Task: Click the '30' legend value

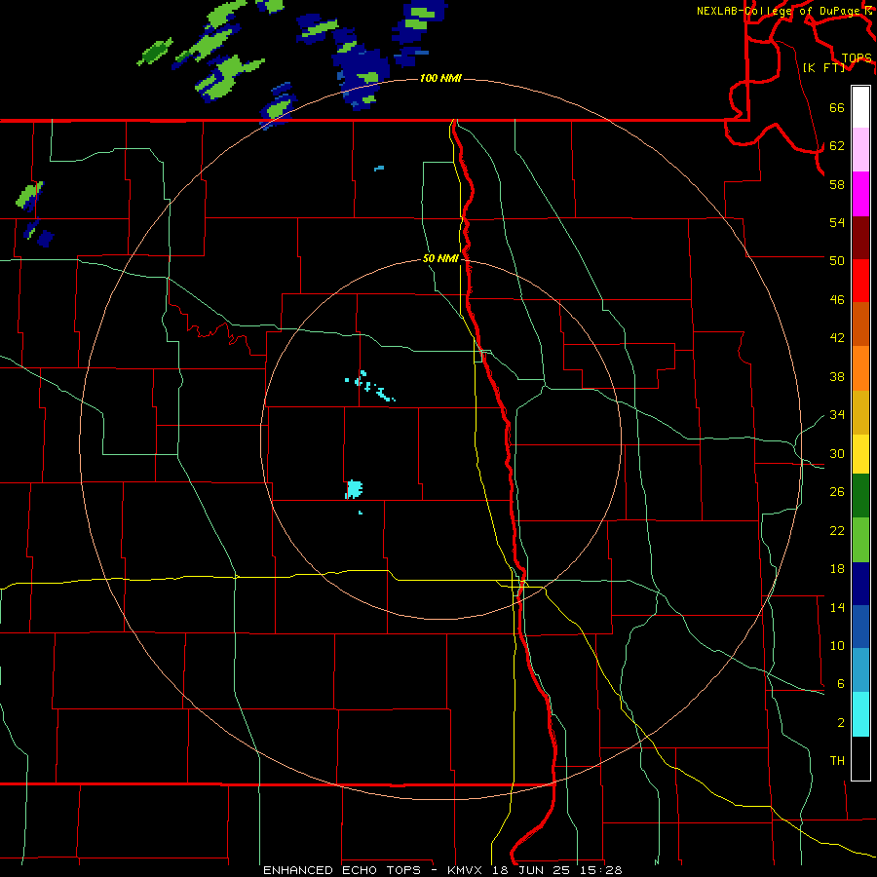Action: point(837,453)
